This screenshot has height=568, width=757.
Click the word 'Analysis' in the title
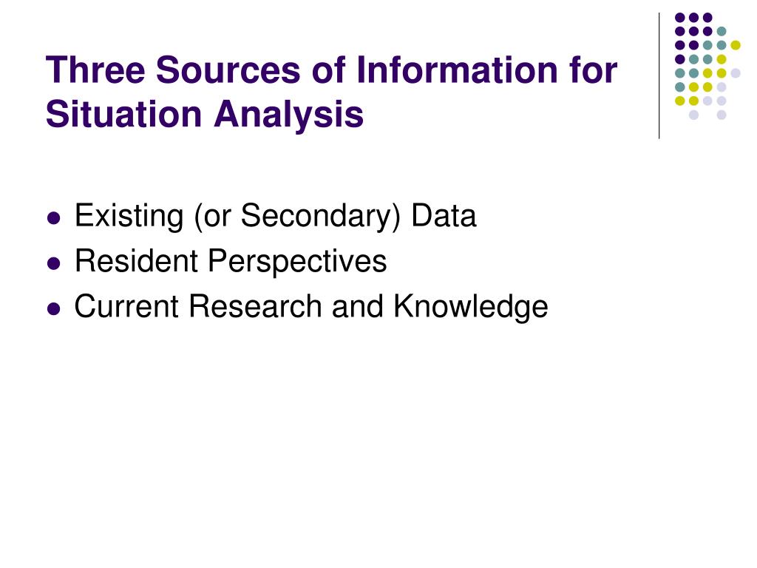point(289,115)
